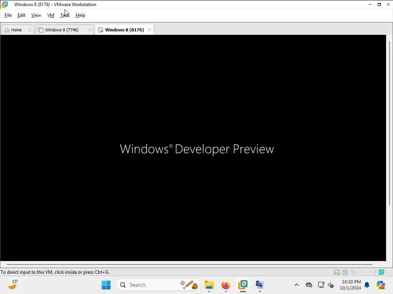Open Copilot preview from the taskbar

click(381, 285)
